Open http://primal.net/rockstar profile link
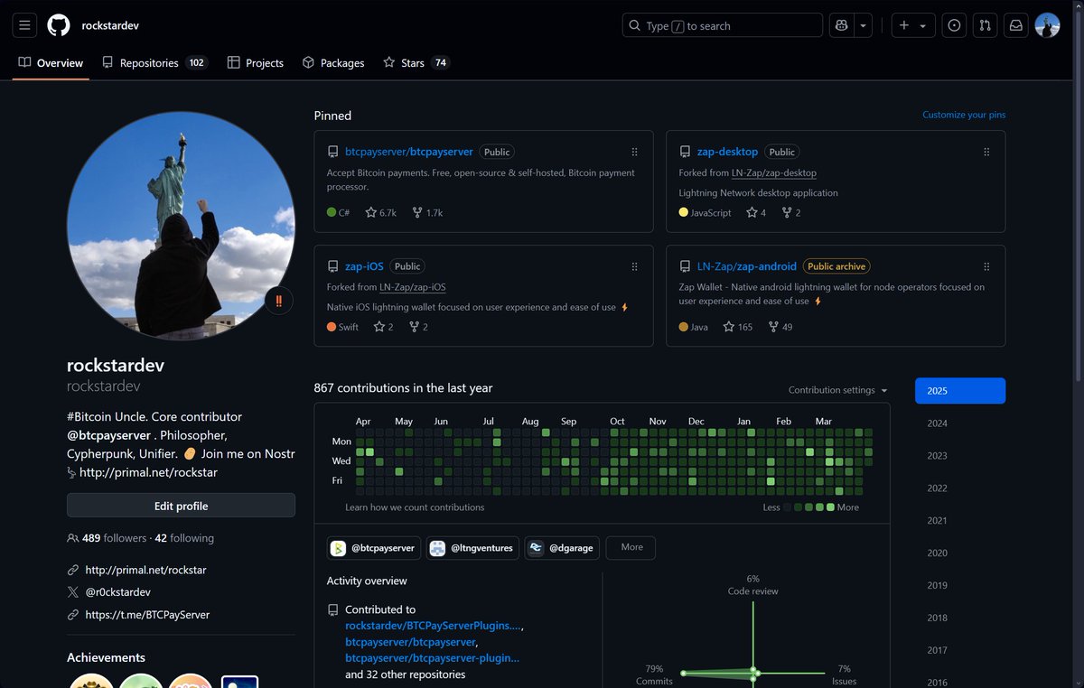Image resolution: width=1084 pixels, height=688 pixels. (x=145, y=570)
